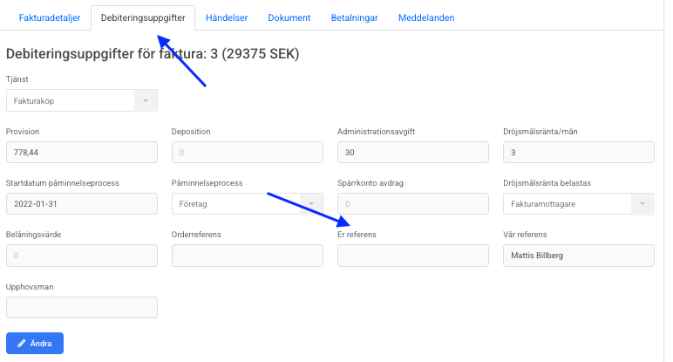Click the Administrationsavgift label
The width and height of the screenshot is (673, 362).
pyautogui.click(x=376, y=132)
